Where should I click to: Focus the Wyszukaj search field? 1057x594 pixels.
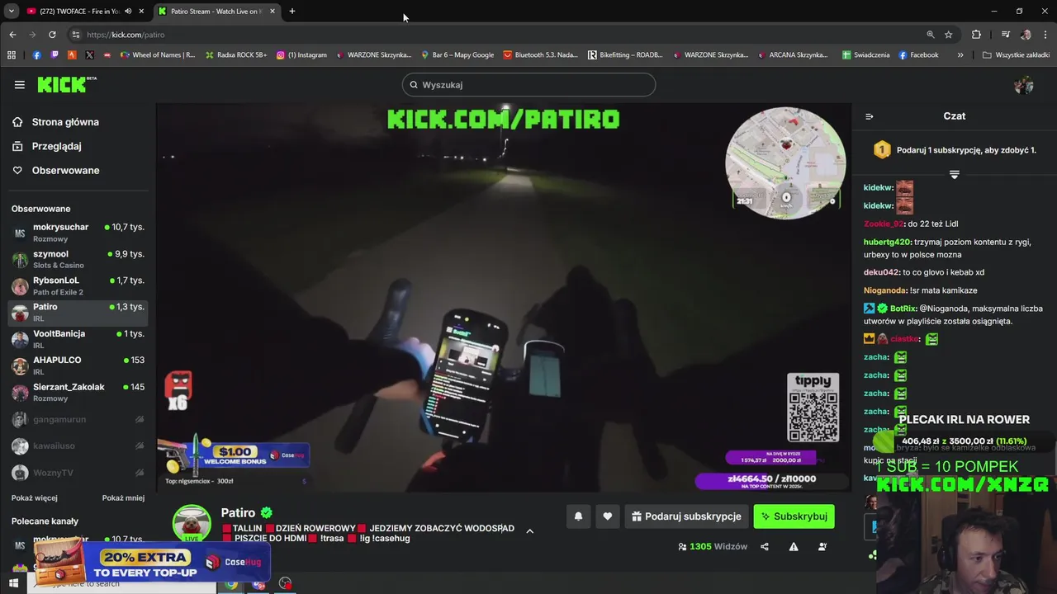click(x=528, y=85)
